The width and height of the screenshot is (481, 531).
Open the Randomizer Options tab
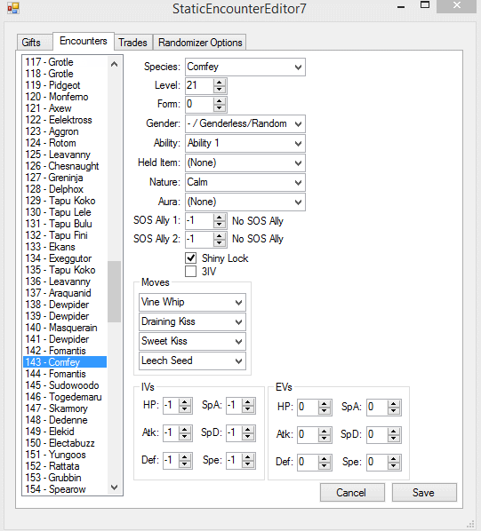coord(200,43)
